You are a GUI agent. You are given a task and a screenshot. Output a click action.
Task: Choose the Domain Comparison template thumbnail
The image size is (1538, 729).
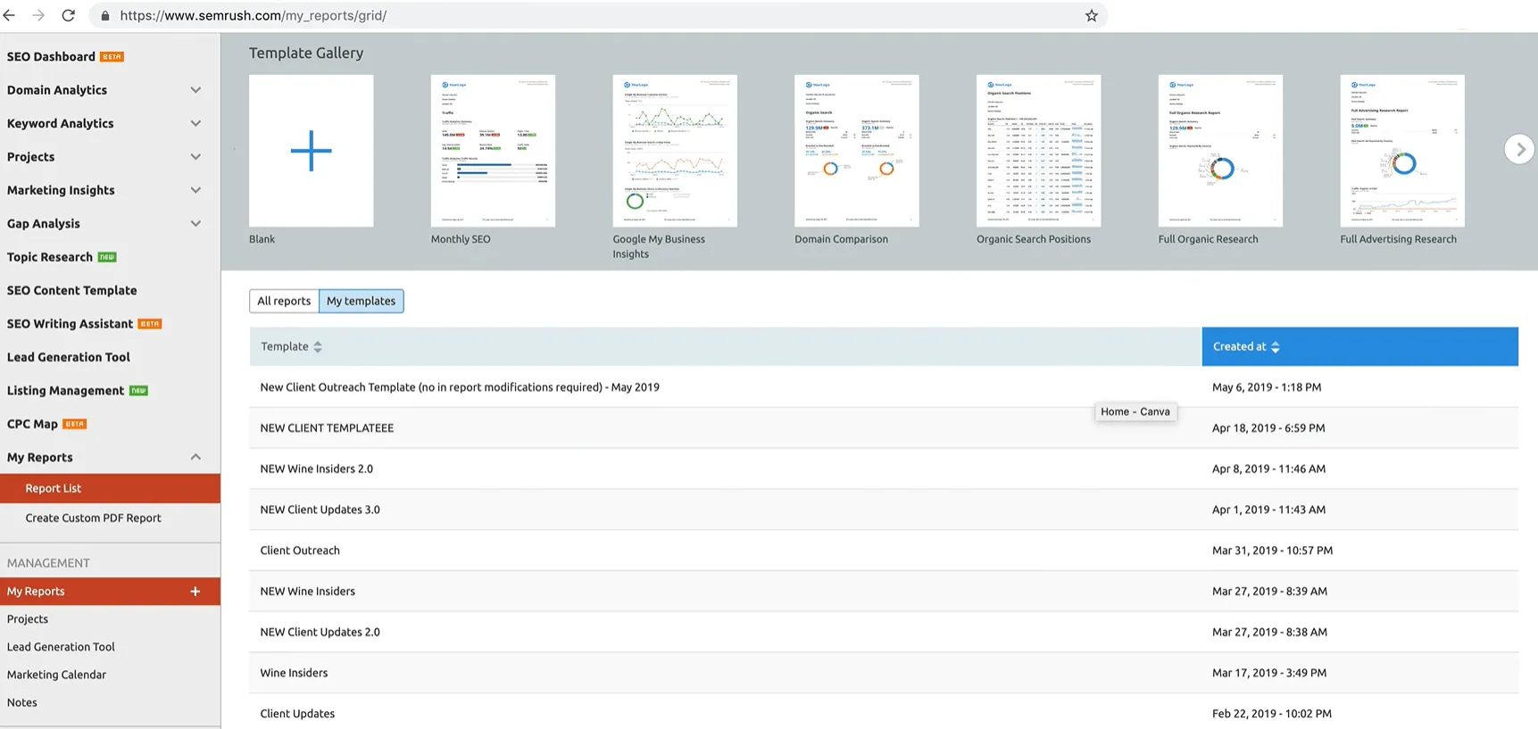tap(856, 151)
